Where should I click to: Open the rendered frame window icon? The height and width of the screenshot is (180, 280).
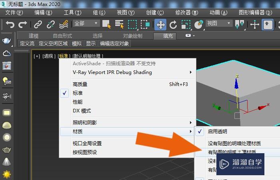[7, 66]
